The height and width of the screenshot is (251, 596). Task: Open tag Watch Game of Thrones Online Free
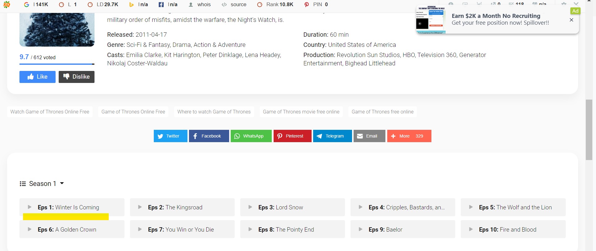coord(50,112)
